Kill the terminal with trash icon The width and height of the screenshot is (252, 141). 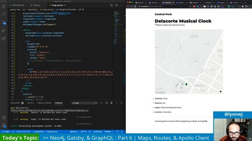coord(111,103)
